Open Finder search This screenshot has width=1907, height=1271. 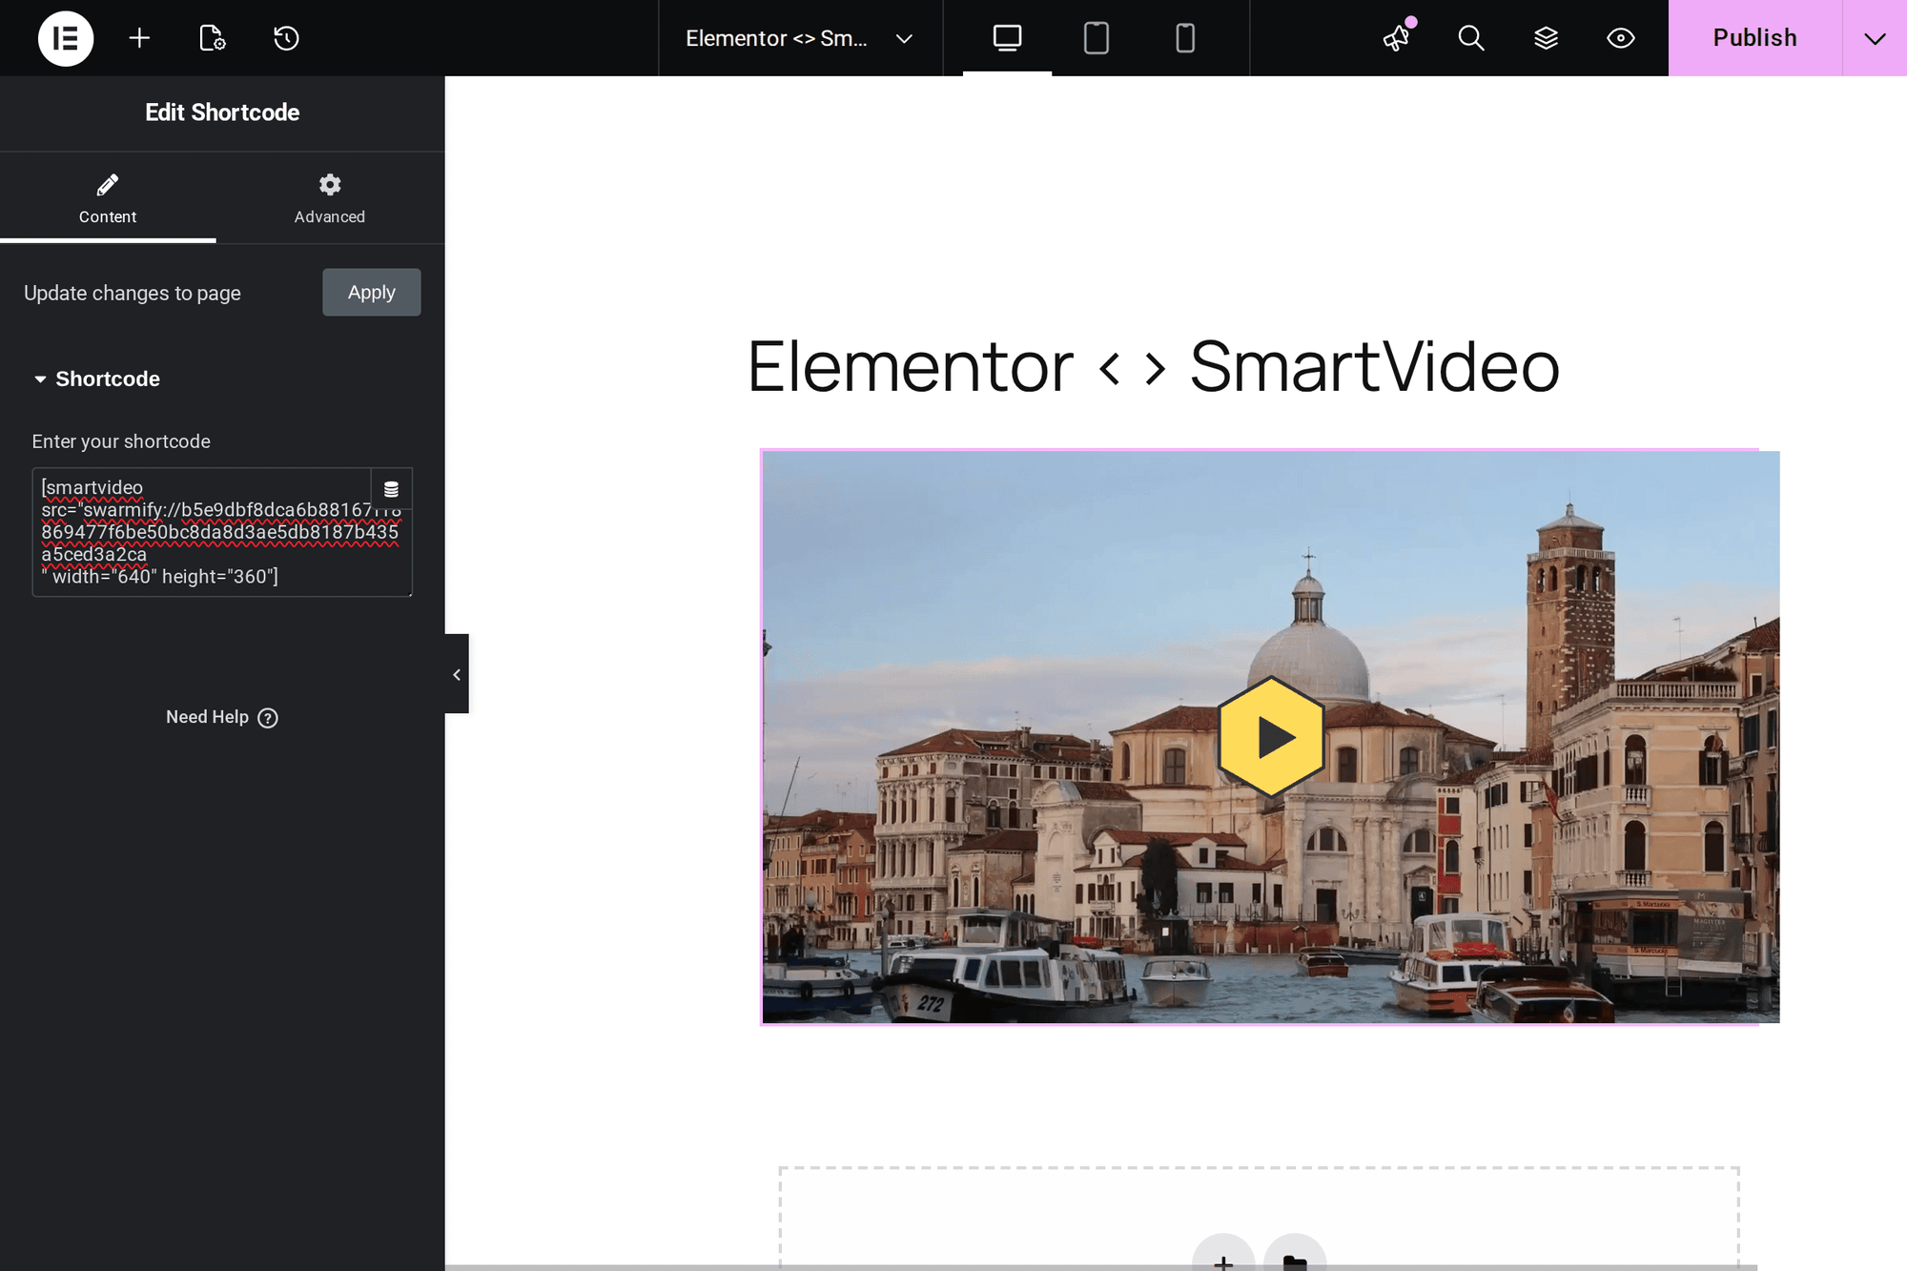click(1470, 38)
